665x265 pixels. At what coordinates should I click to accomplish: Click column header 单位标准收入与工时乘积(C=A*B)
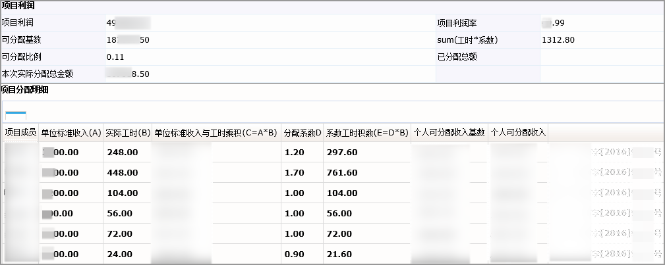(x=216, y=133)
